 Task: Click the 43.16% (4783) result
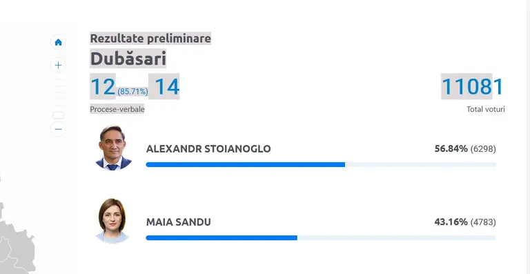pyautogui.click(x=465, y=222)
